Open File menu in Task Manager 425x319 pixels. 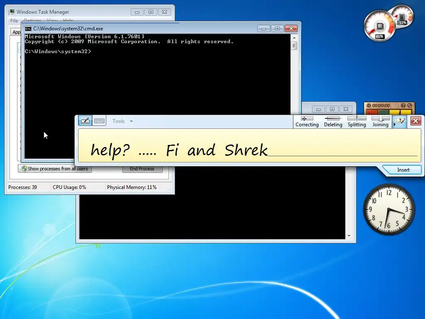pyautogui.click(x=14, y=21)
